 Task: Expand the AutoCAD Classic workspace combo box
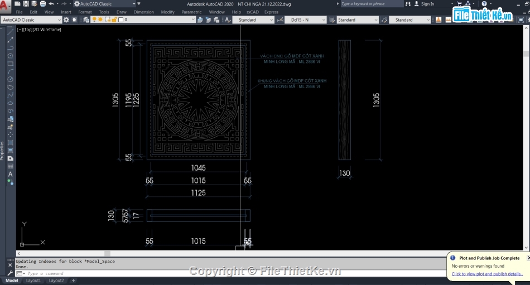(x=60, y=20)
